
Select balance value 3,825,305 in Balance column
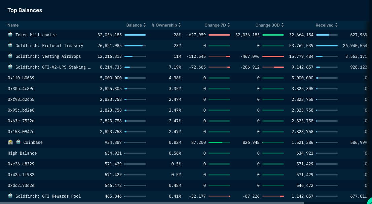(111, 89)
